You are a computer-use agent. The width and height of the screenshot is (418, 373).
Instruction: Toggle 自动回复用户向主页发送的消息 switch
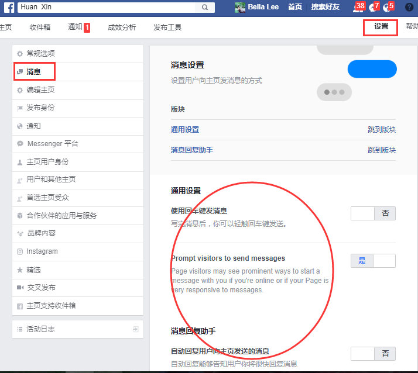[x=374, y=354]
